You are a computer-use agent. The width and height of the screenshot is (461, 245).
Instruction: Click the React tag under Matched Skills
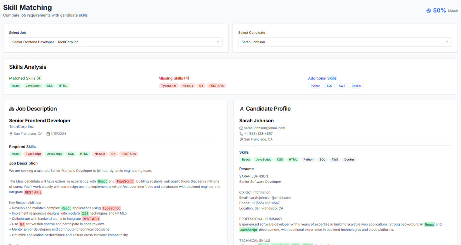click(15, 86)
